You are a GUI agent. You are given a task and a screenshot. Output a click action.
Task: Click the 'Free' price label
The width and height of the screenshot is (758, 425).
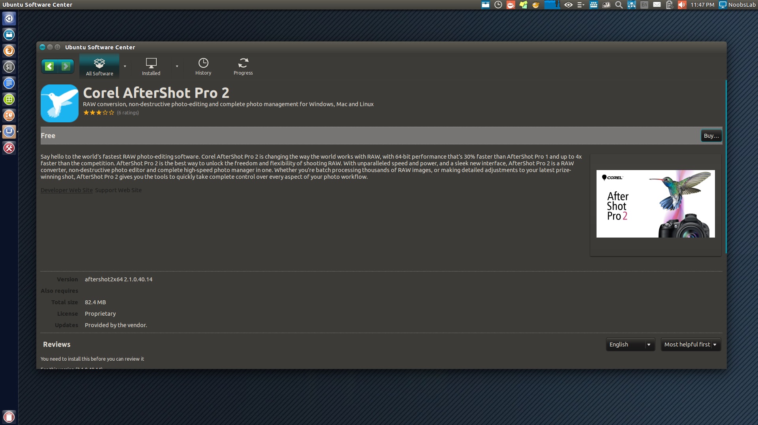[48, 136]
